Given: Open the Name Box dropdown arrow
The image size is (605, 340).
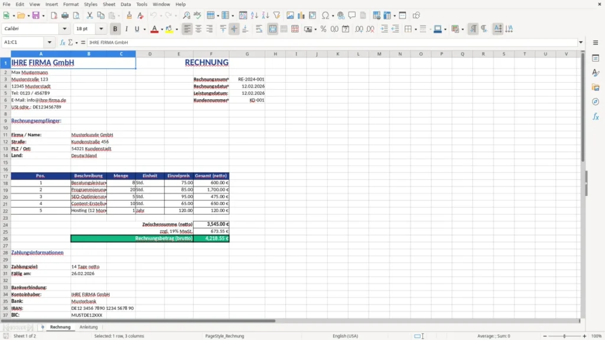Looking at the screenshot, I should tap(50, 42).
